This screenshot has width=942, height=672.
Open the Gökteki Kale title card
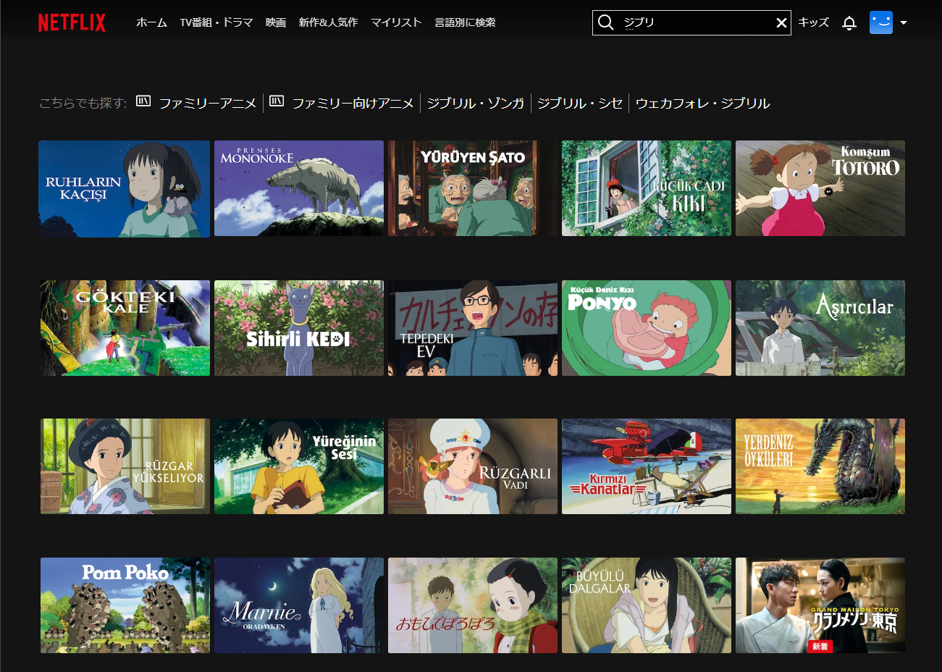125,328
